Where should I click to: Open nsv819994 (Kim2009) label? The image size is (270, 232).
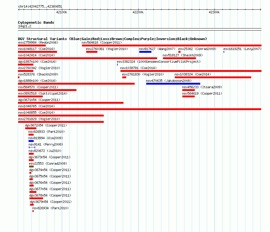click(x=46, y=138)
